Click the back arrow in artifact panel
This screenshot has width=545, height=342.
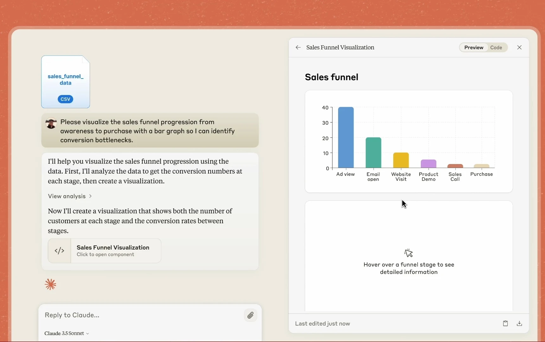298,47
